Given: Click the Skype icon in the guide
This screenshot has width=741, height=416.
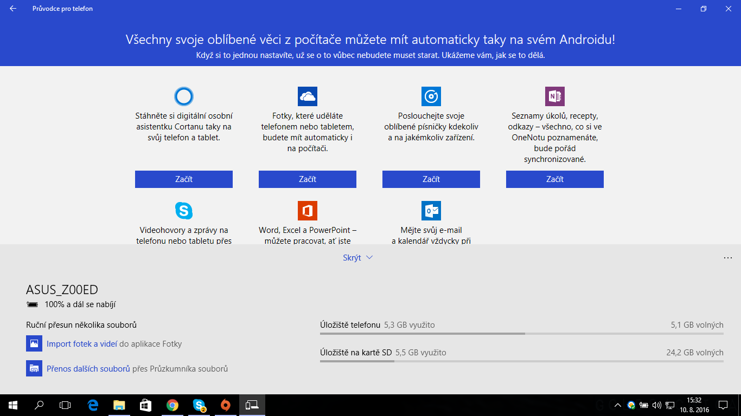Looking at the screenshot, I should tap(184, 210).
